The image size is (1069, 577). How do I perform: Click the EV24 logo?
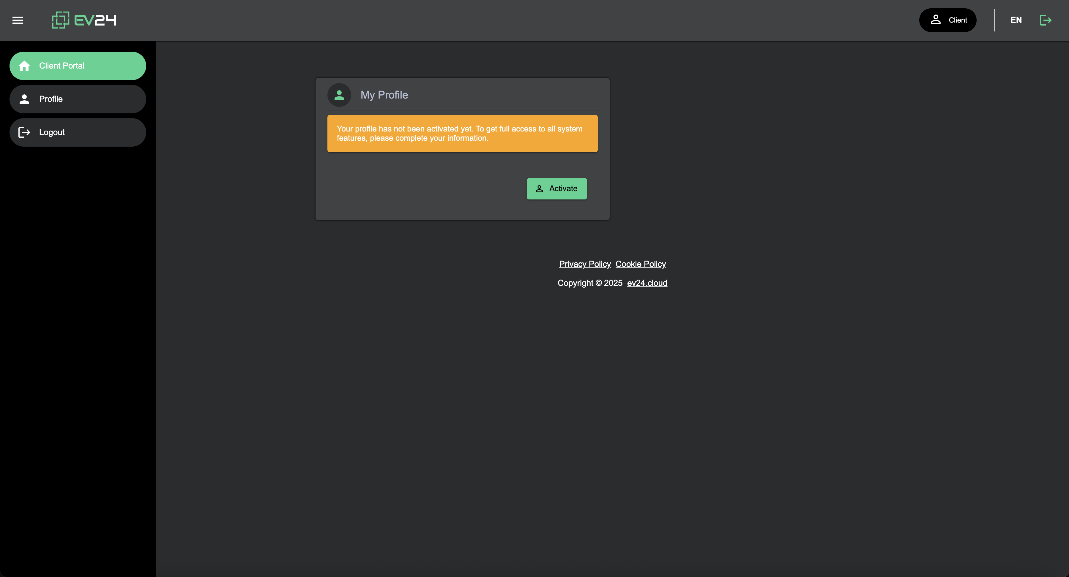click(84, 20)
